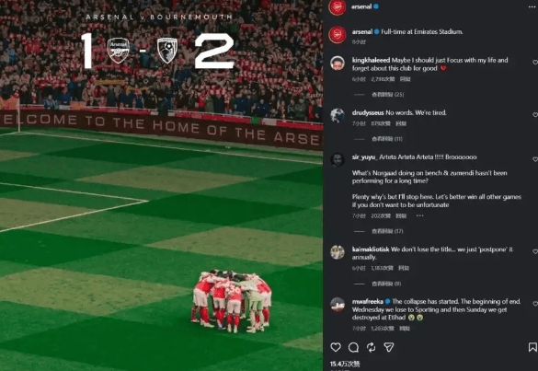Viewport: 538px width, 371px height.
Task: Open kingkhaleeed's profile picture
Action: (338, 64)
